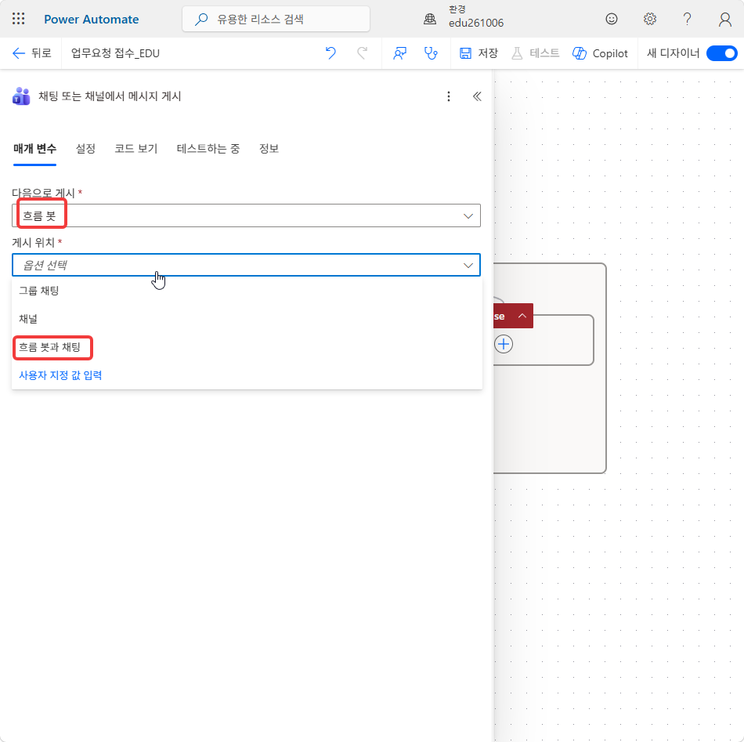Open the send feedback toolbar icon

[x=399, y=53]
